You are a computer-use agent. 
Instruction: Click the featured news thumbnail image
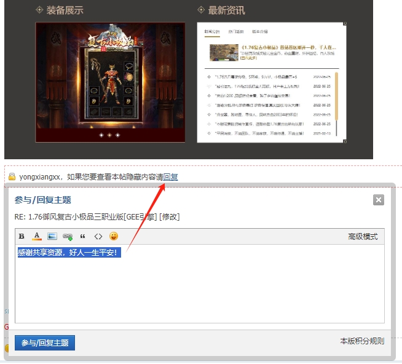(x=224, y=53)
